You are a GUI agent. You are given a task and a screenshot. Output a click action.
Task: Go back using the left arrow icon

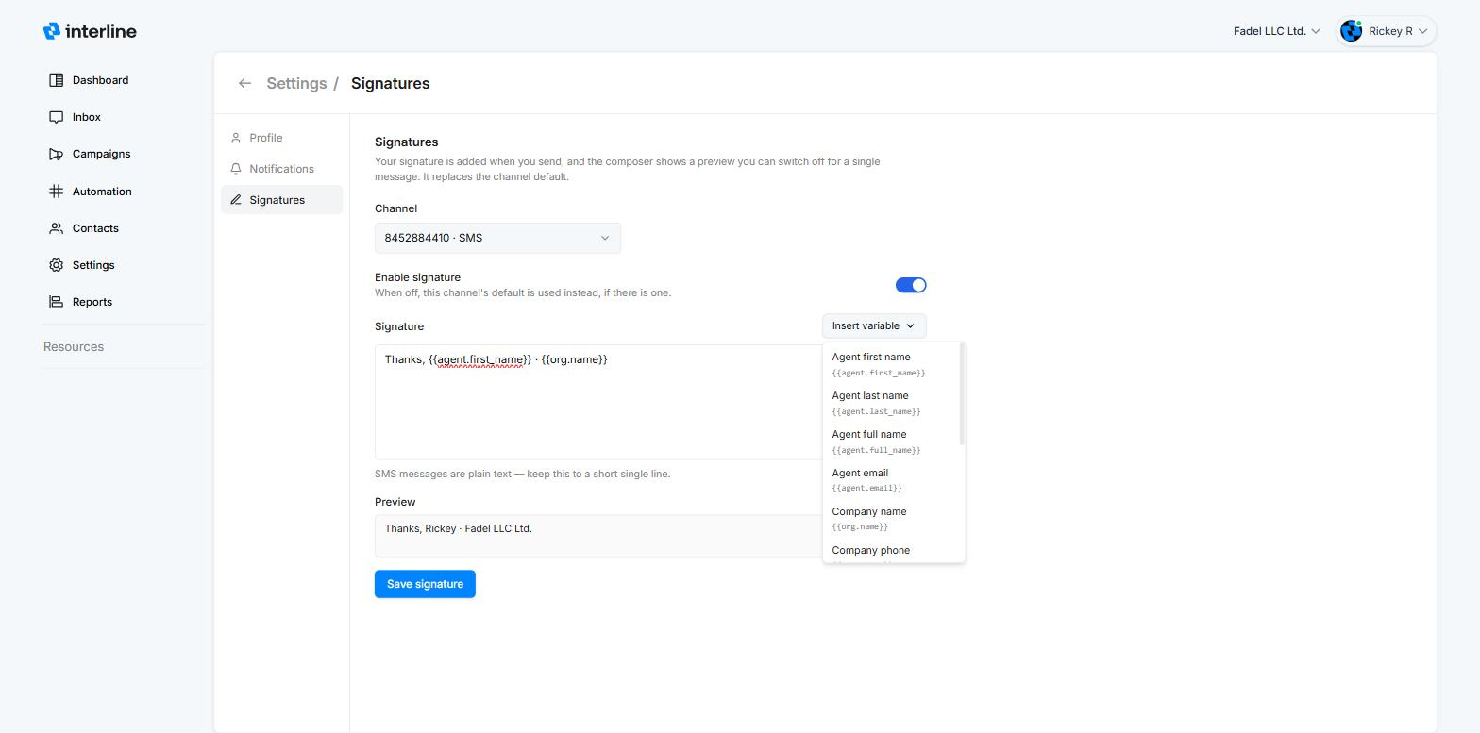coord(244,83)
